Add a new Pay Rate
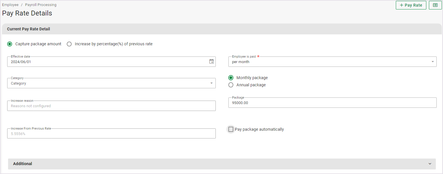 411,5
